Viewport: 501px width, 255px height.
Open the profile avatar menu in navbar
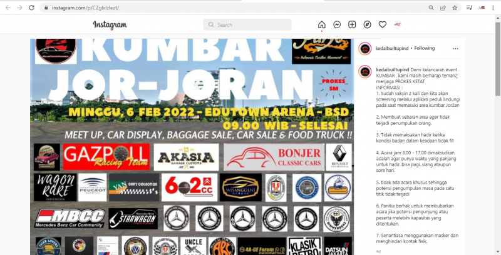[x=398, y=24]
